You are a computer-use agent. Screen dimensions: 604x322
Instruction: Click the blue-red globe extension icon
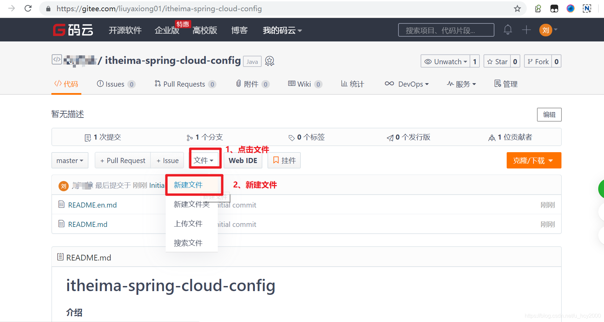coord(571,8)
